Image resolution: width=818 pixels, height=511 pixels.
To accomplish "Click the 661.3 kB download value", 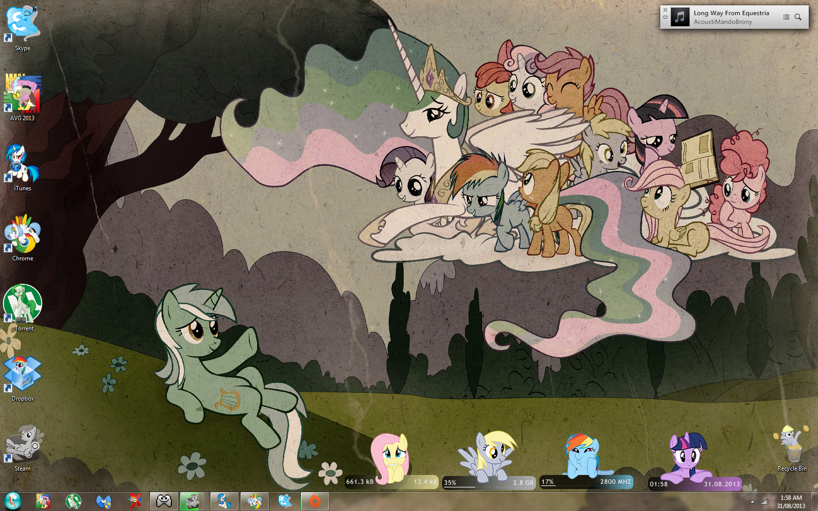I will pos(360,482).
